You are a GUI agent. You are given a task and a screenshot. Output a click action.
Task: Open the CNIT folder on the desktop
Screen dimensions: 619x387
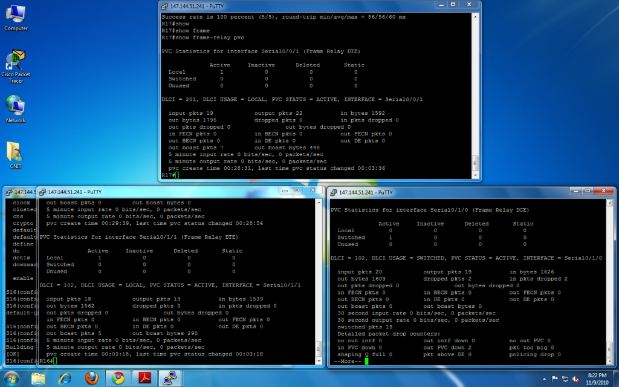[15, 151]
